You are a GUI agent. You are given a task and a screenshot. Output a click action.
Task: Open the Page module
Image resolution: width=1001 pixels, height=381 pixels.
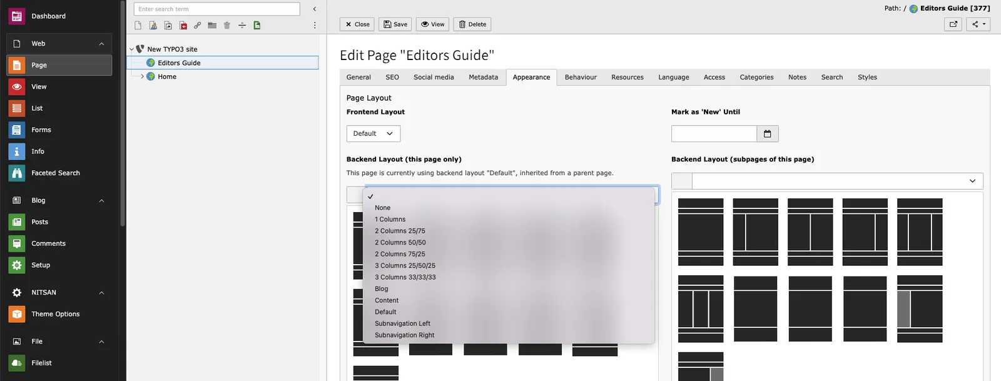[59, 65]
